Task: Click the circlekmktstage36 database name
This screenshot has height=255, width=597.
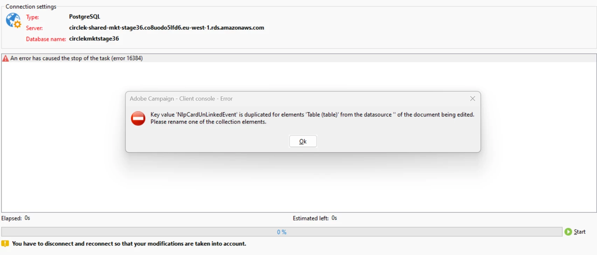Action: (94, 38)
